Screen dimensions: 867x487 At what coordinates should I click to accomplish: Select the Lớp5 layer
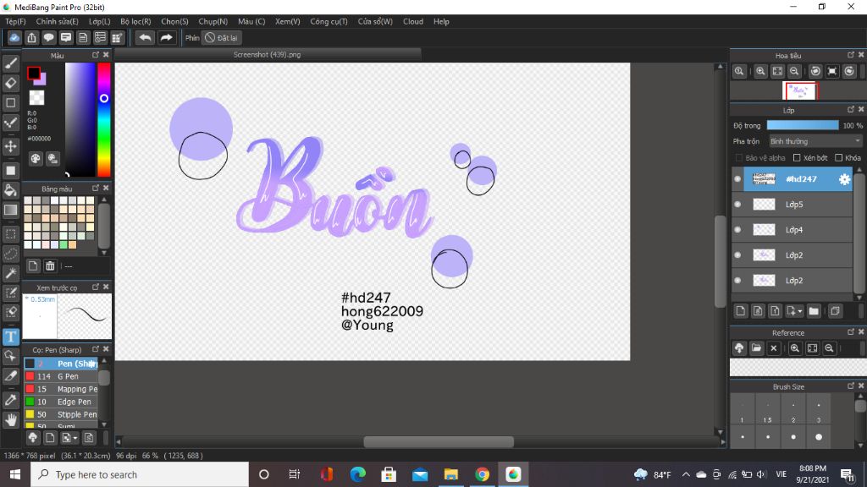(x=792, y=205)
